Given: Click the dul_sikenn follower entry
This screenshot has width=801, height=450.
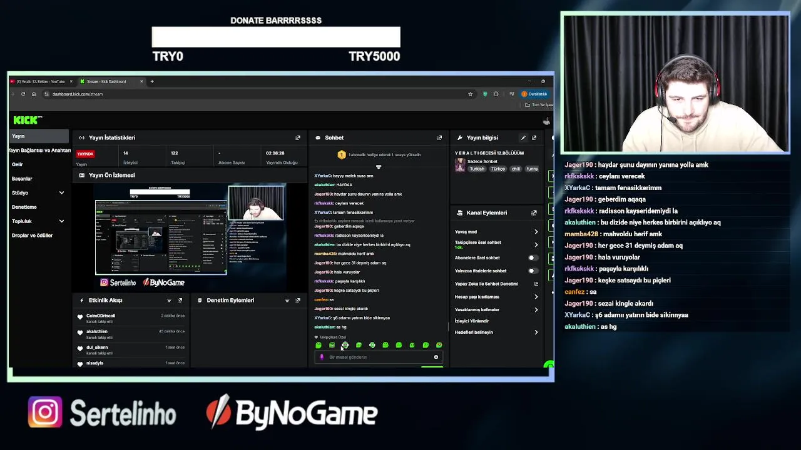Looking at the screenshot, I should coord(131,350).
